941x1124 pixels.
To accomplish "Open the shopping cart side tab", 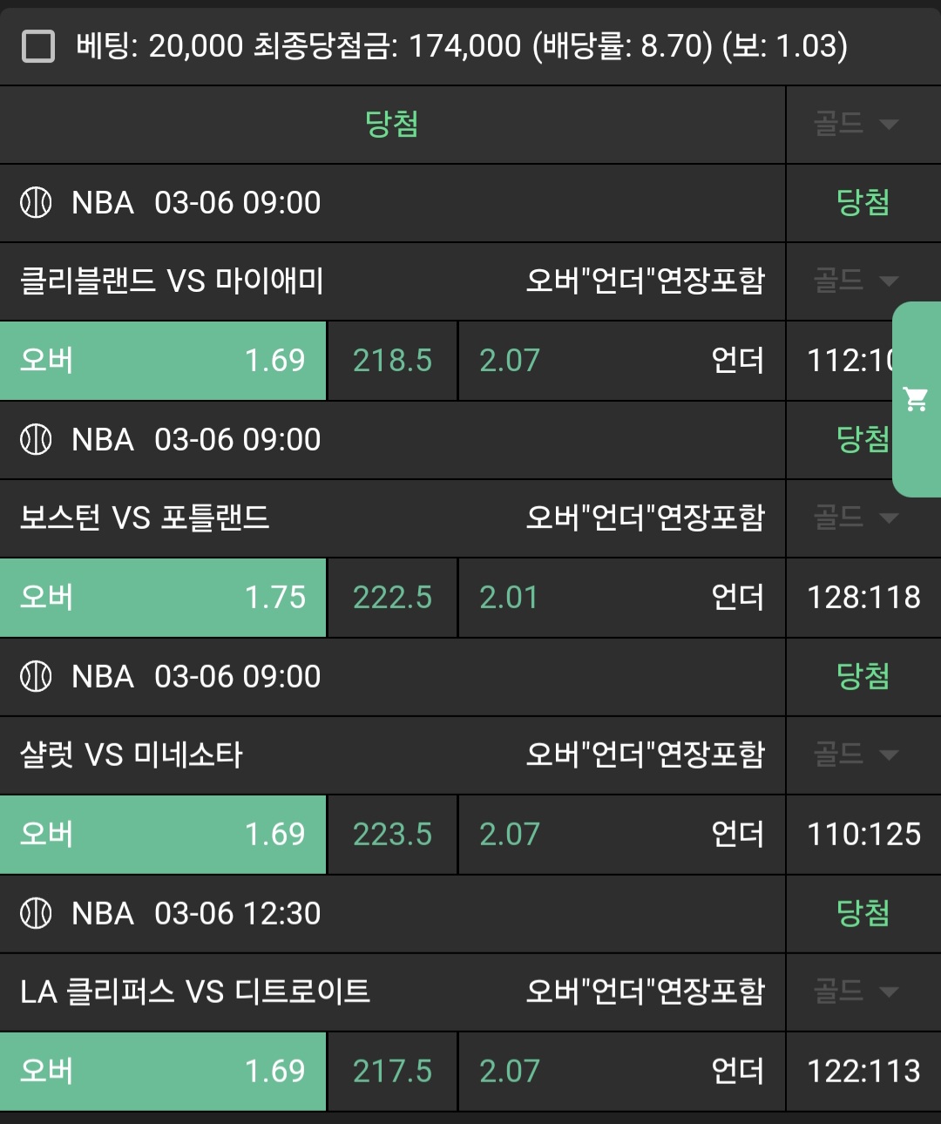I will 917,399.
